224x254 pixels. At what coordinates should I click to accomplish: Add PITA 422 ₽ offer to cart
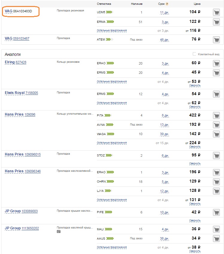[217, 116]
